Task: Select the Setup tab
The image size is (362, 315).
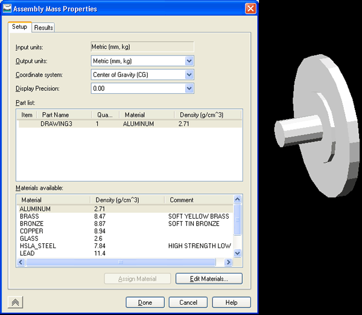Action: (19, 27)
